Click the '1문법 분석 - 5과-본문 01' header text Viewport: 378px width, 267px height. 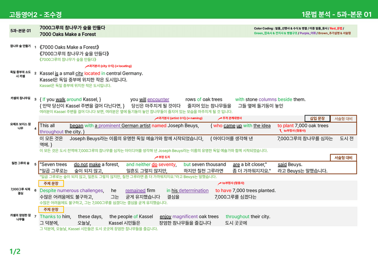point(337,14)
